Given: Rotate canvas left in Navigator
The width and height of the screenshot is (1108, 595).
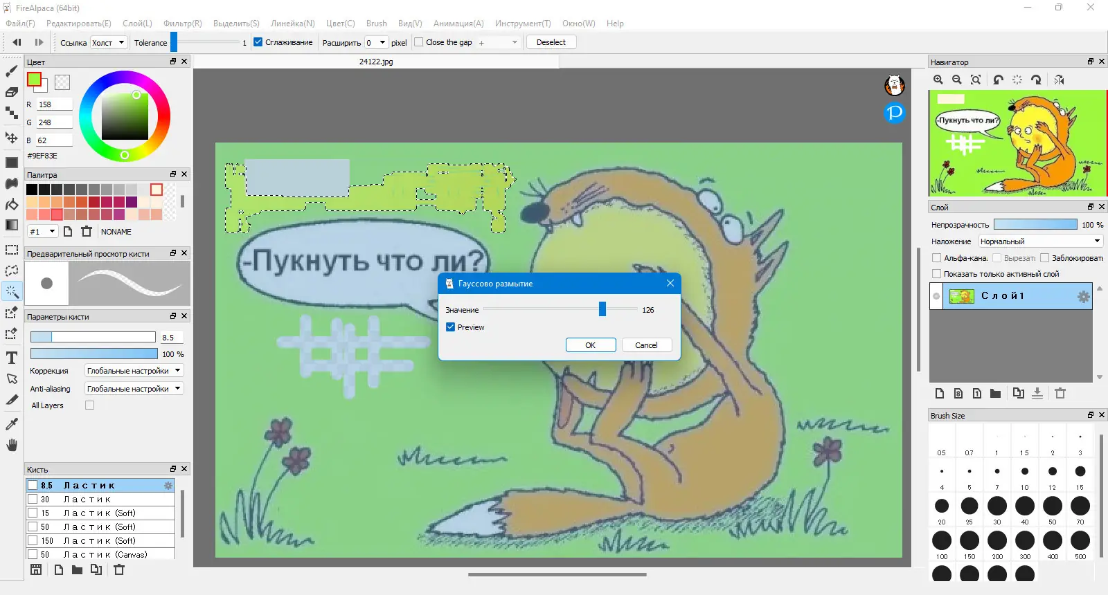Looking at the screenshot, I should (x=998, y=80).
